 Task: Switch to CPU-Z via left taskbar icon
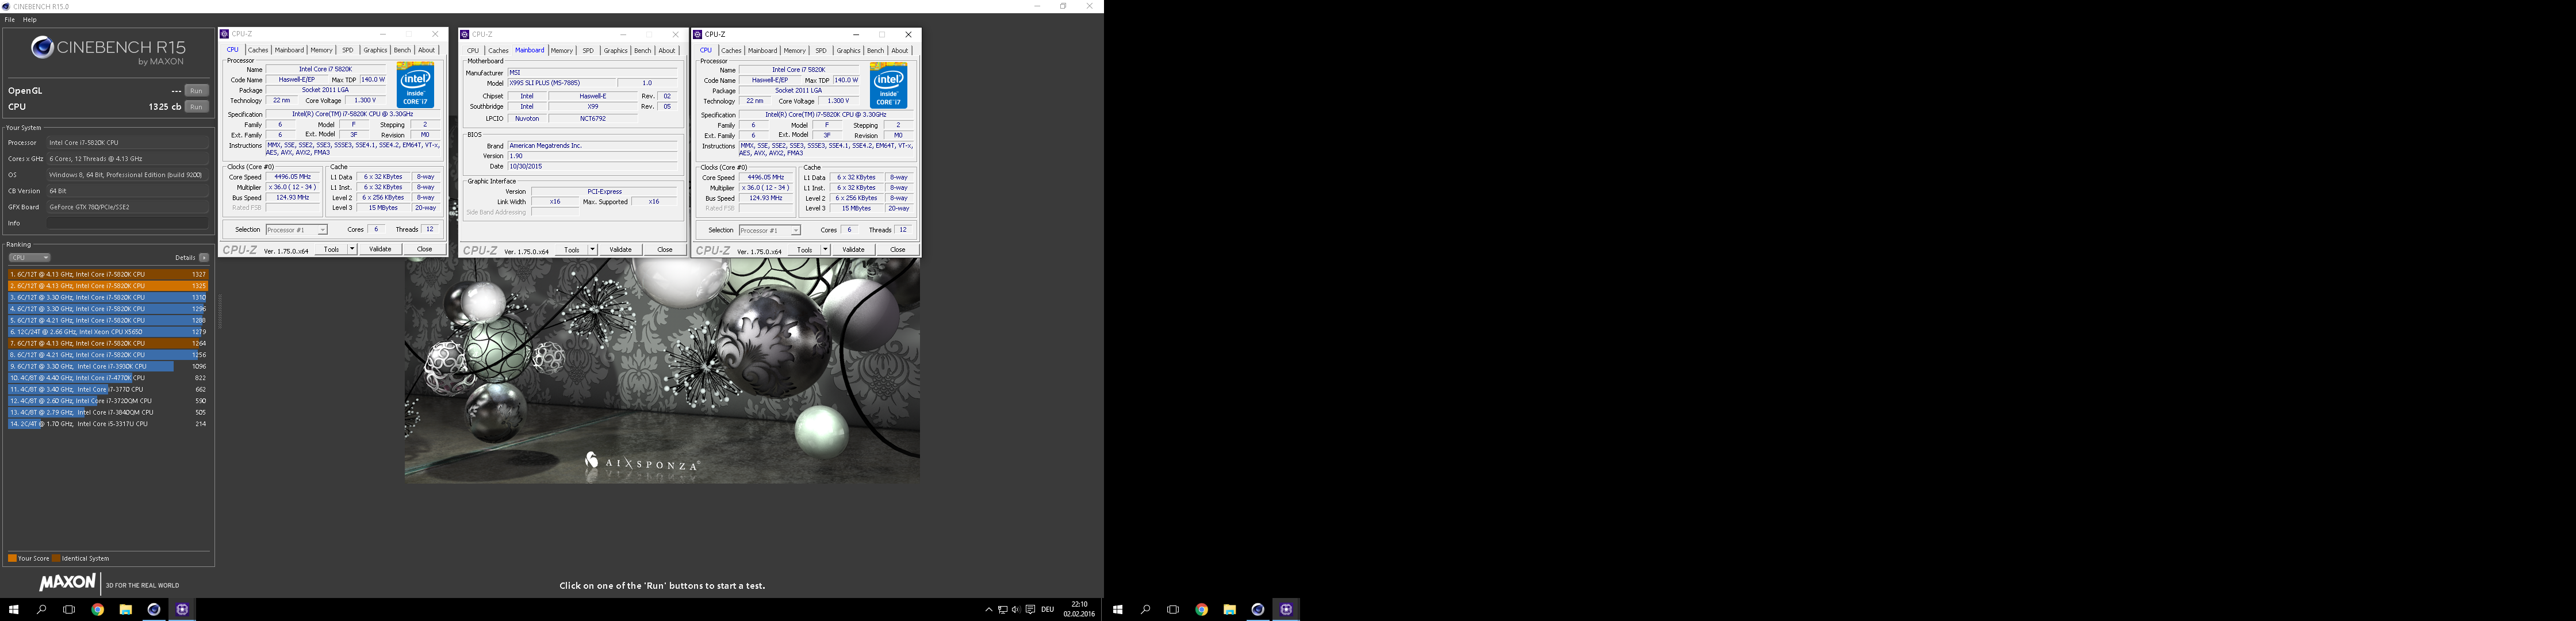(182, 609)
